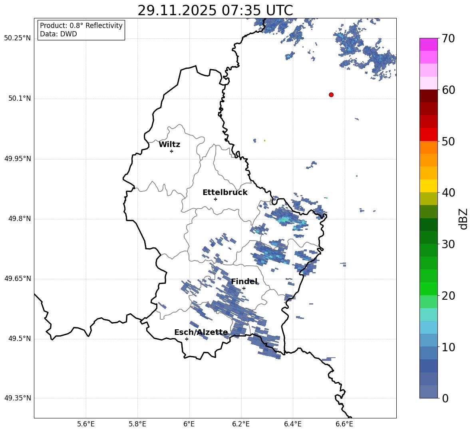Click the 50.25°N latitude label

(18, 38)
